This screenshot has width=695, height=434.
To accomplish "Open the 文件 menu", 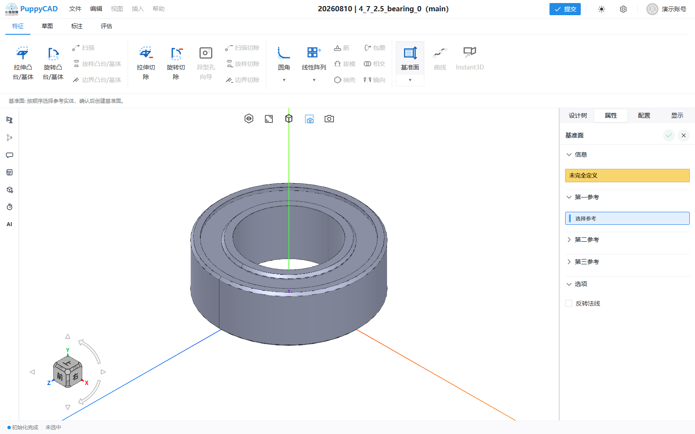I will [75, 9].
